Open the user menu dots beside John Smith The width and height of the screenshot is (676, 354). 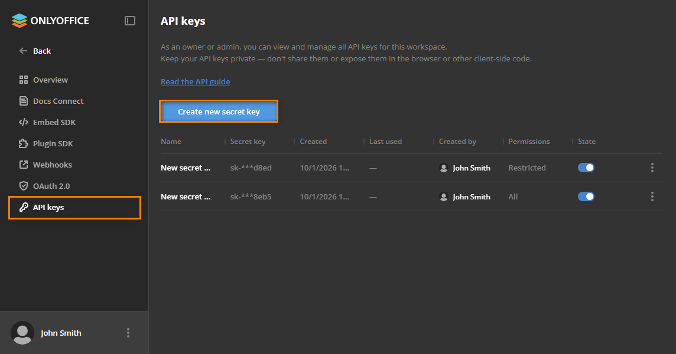[x=128, y=333]
